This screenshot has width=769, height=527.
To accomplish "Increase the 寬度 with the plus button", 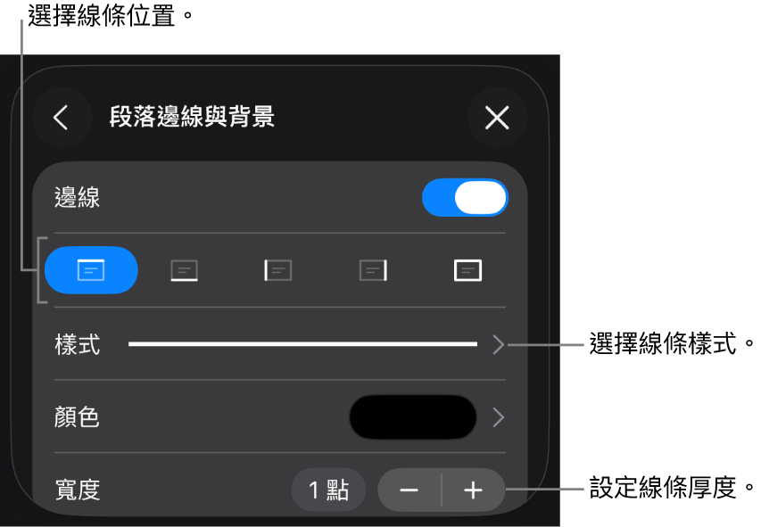I will (x=474, y=490).
